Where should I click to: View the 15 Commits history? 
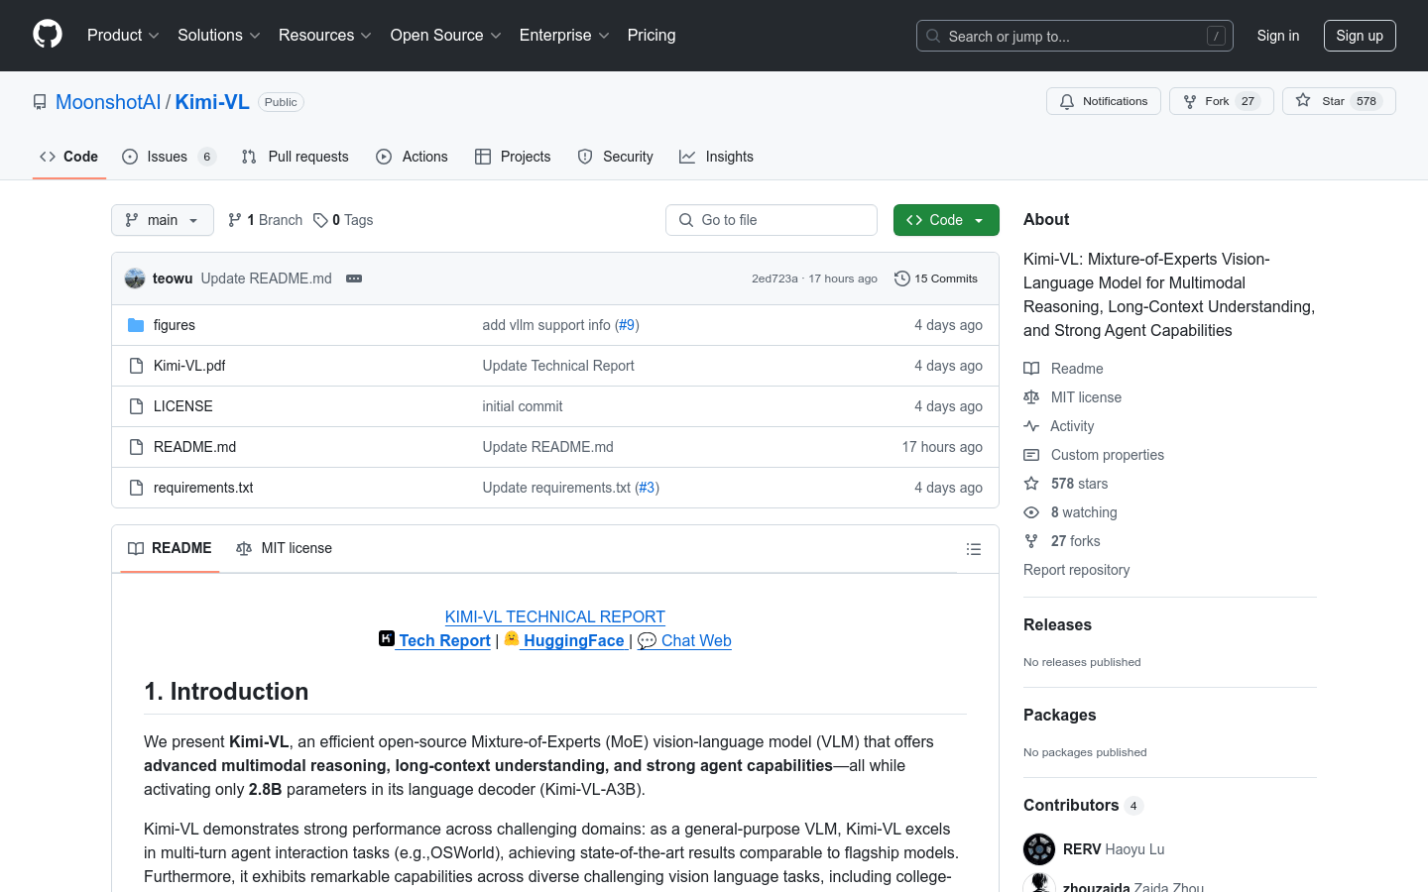coord(936,279)
